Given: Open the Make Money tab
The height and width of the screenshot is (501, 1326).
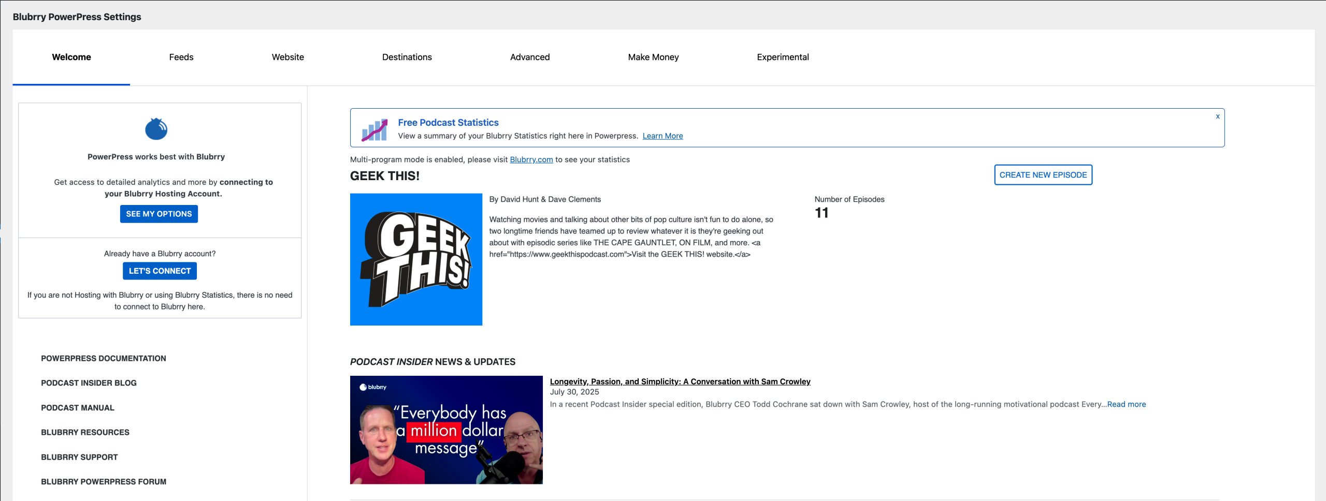Looking at the screenshot, I should (653, 57).
